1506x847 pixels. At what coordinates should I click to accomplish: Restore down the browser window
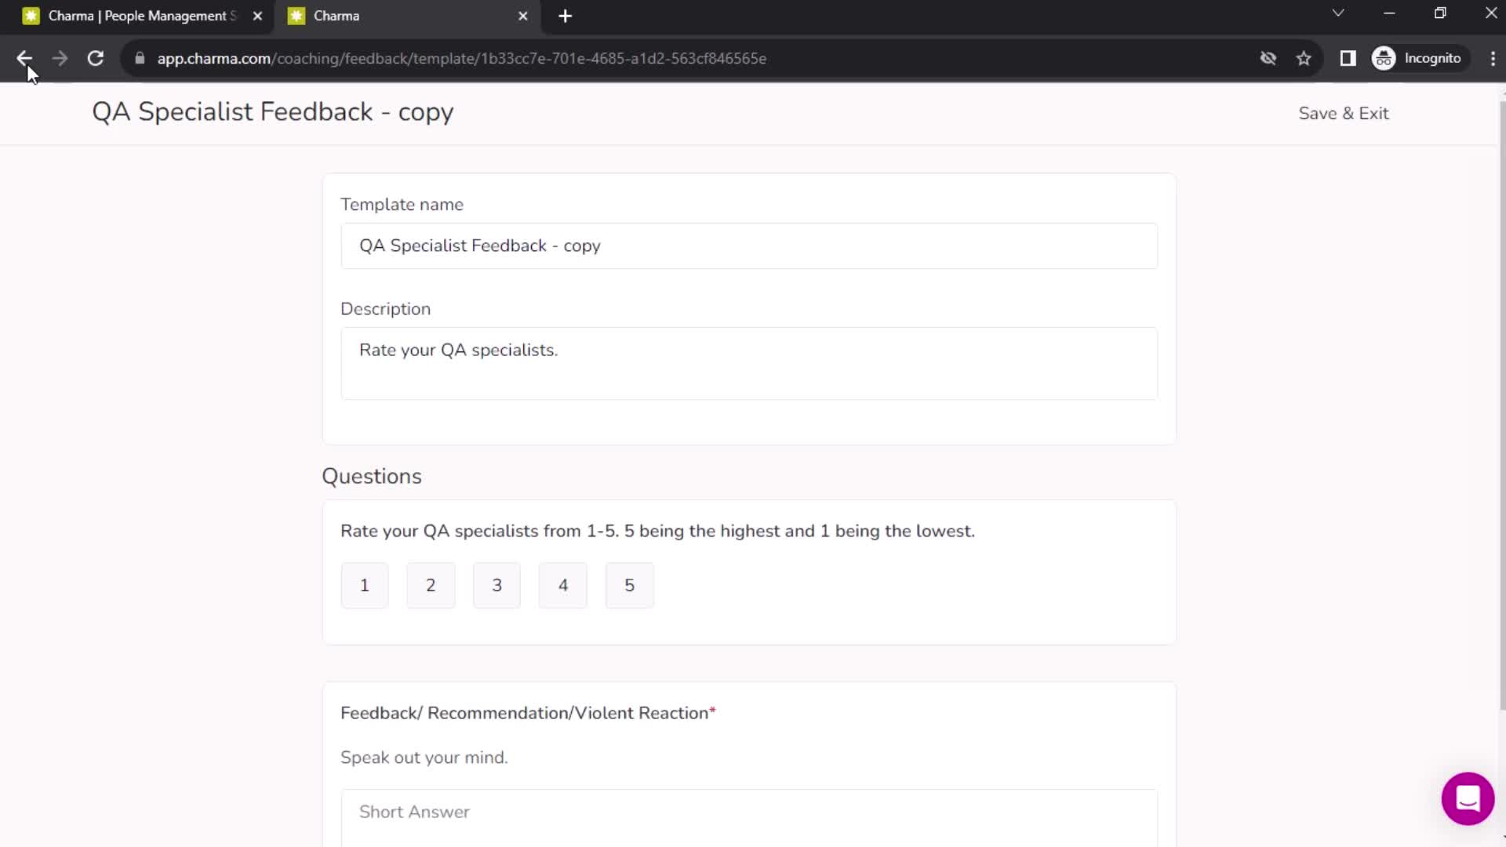coord(1440,13)
